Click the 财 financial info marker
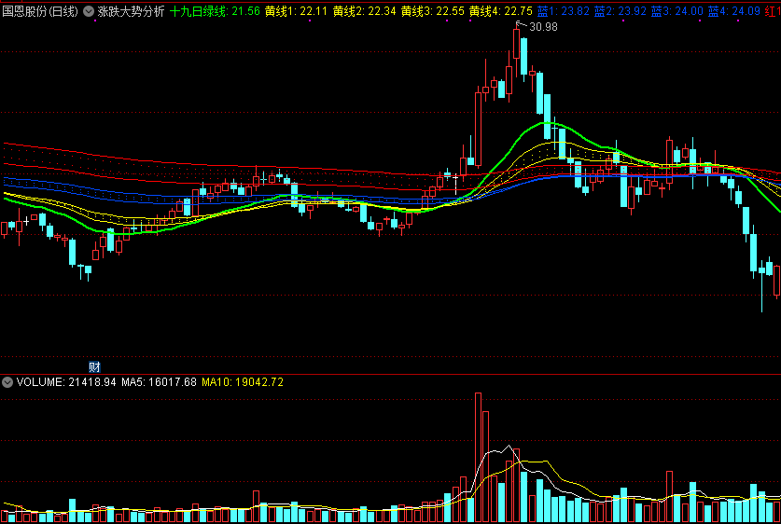 (94, 367)
